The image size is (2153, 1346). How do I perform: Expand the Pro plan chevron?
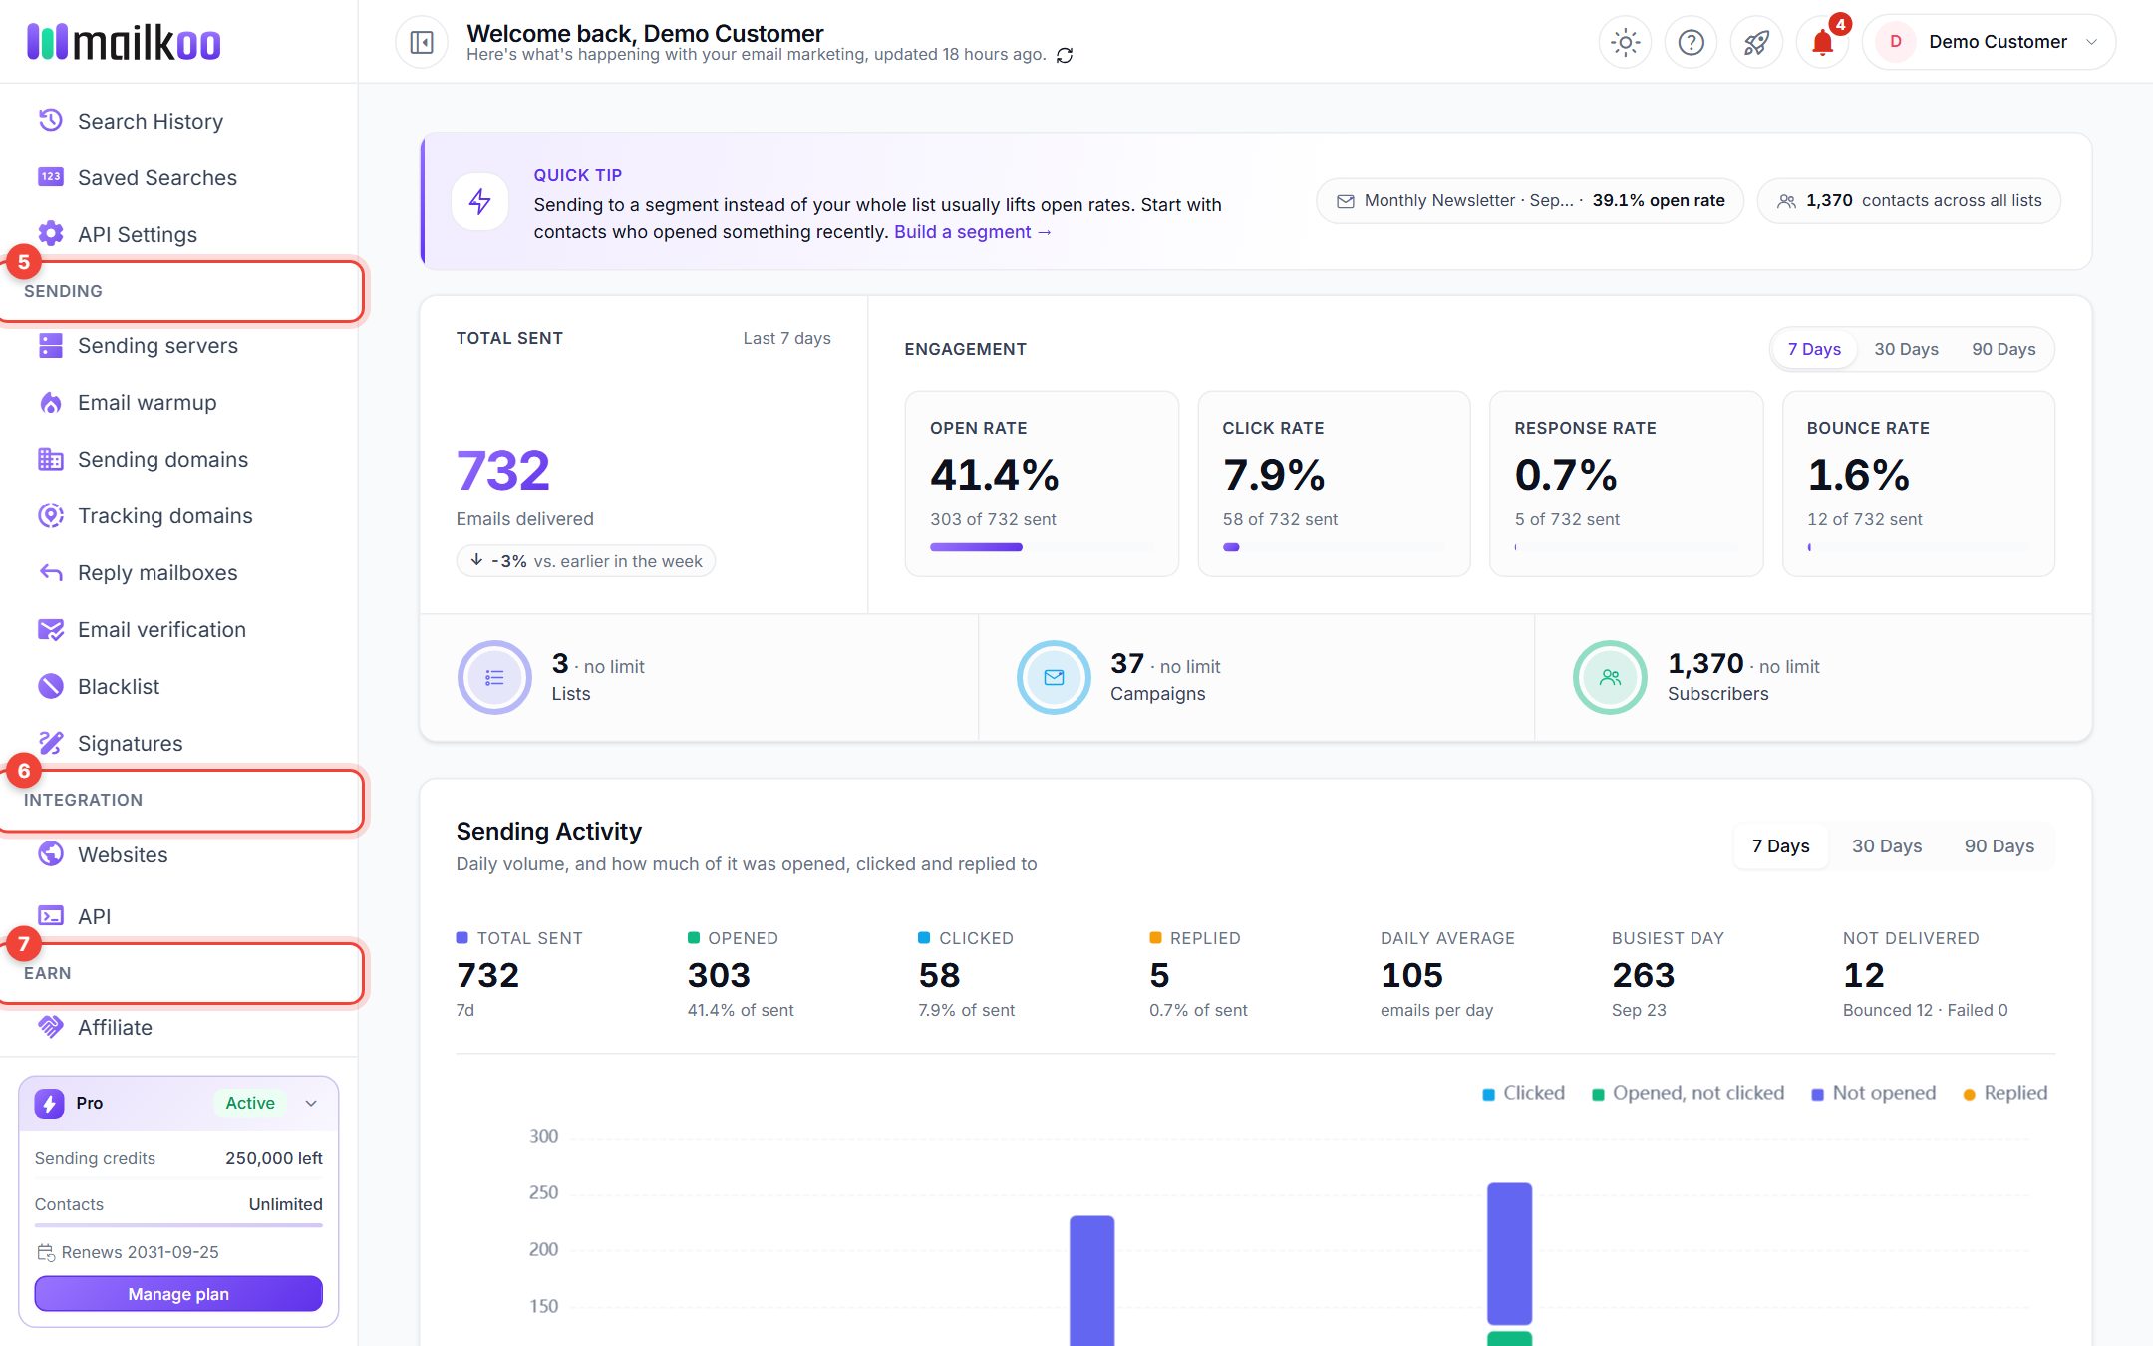click(x=311, y=1103)
